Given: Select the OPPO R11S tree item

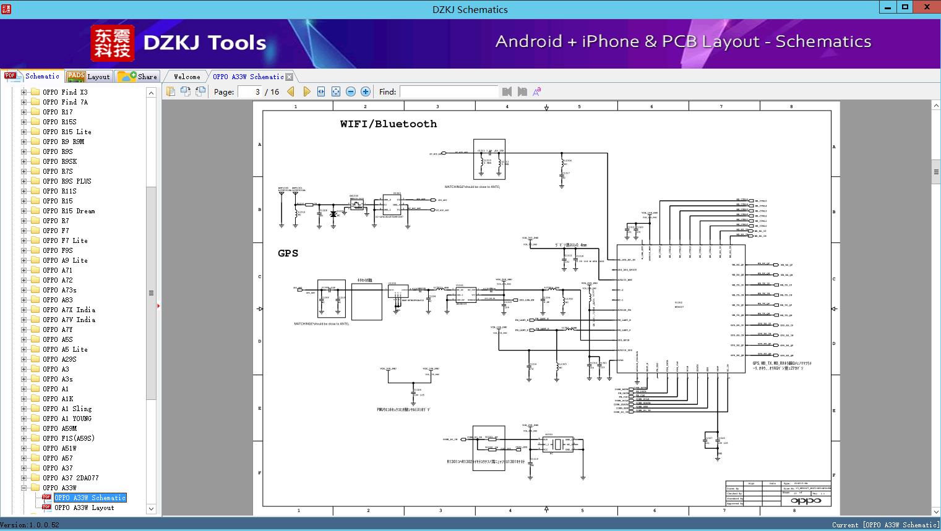Looking at the screenshot, I should tap(59, 191).
